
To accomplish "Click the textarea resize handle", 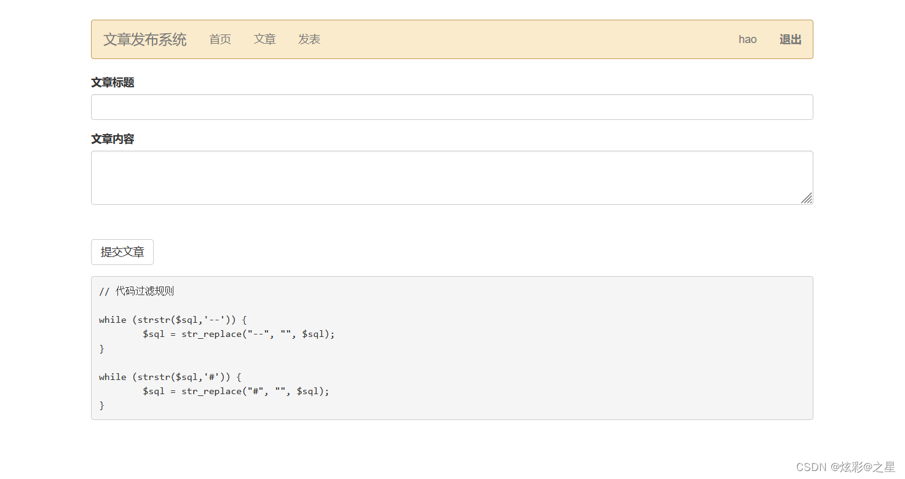I will click(807, 198).
